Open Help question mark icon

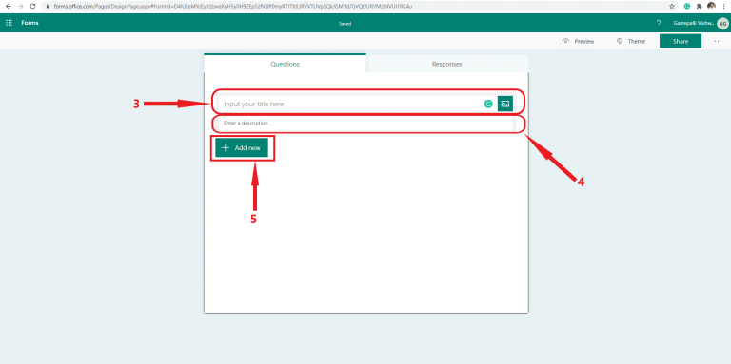pos(659,23)
